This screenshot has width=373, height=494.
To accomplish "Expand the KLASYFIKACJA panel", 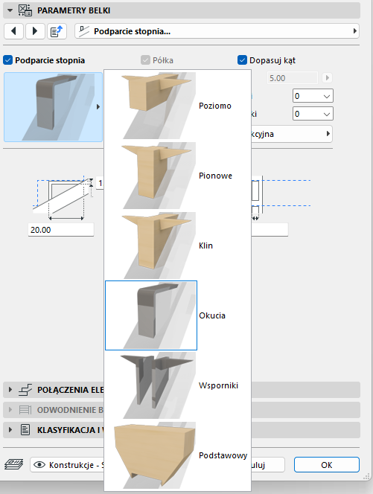I will 10,430.
